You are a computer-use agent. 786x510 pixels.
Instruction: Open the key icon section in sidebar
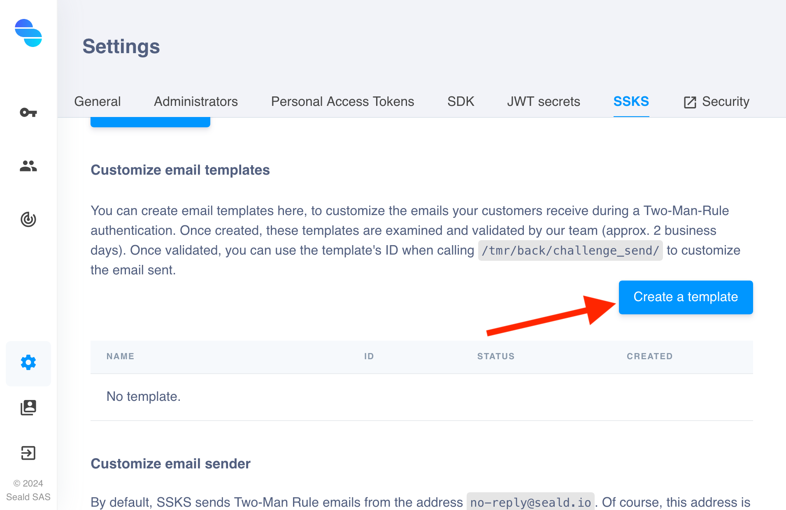[x=28, y=112]
